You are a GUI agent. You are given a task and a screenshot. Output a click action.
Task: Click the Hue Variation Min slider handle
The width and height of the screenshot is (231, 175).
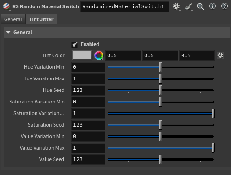[x=160, y=67]
